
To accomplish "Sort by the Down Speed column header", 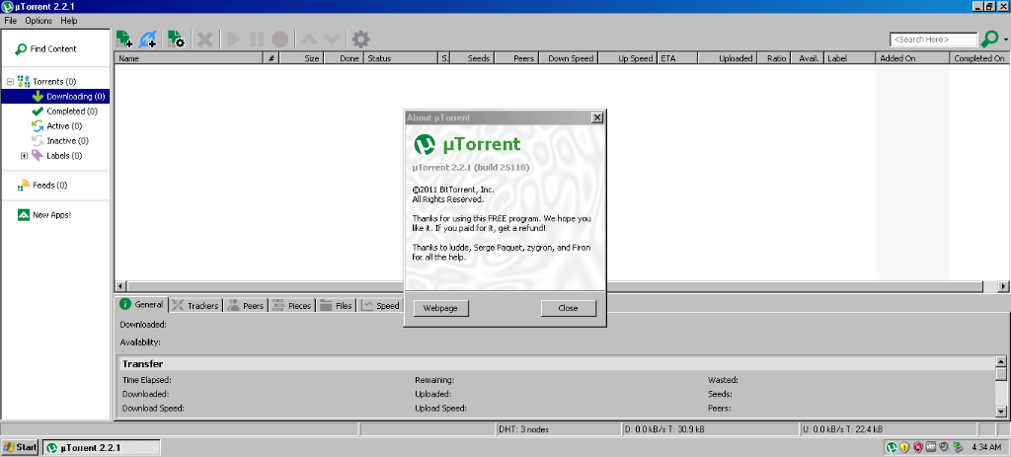I will point(568,58).
